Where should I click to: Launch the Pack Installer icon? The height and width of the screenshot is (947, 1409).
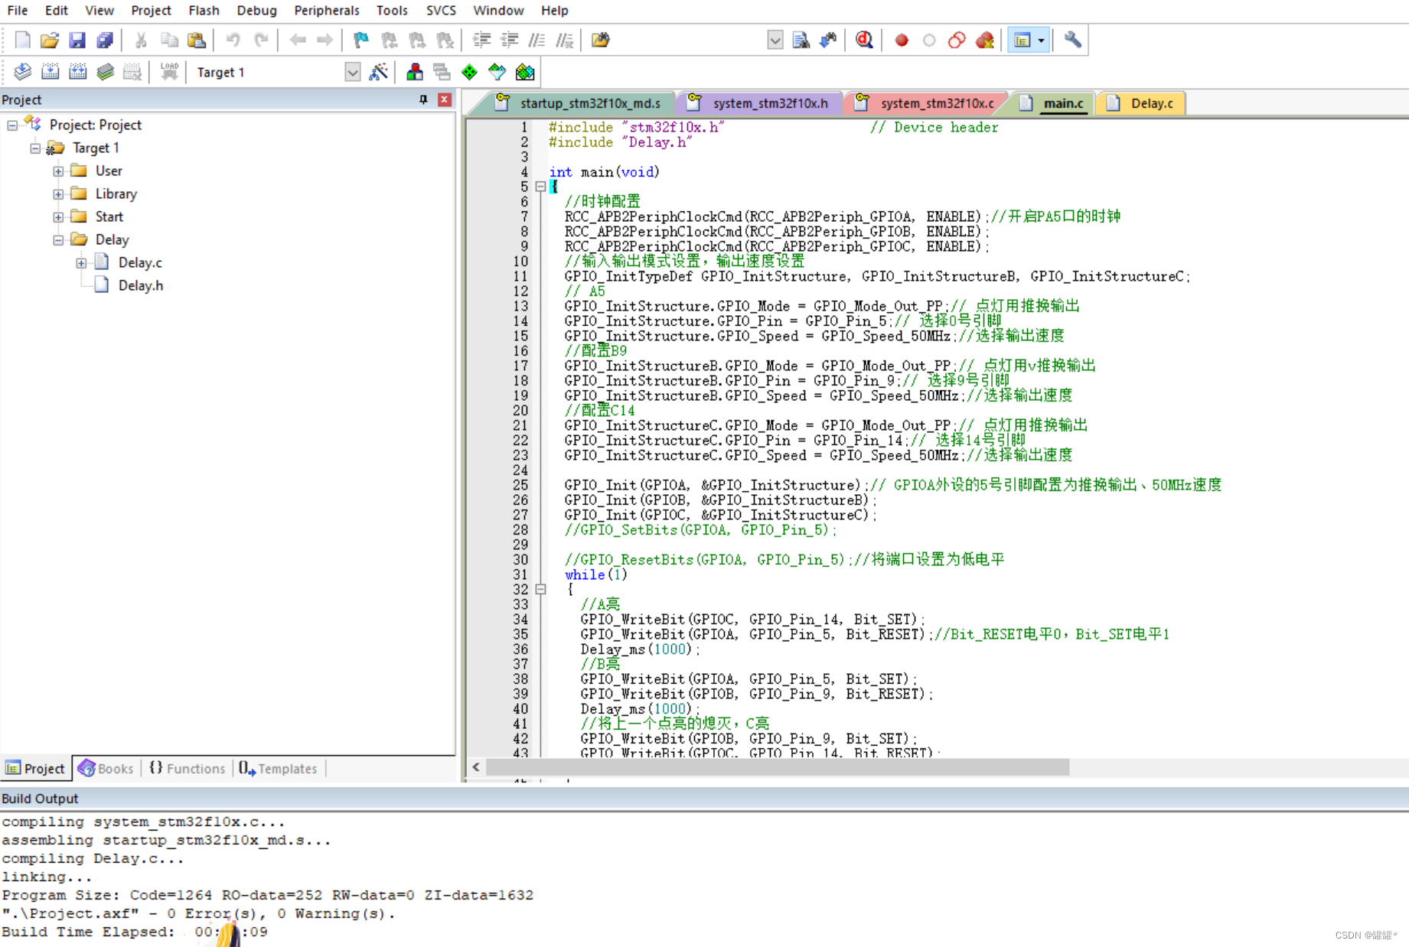pos(525,72)
